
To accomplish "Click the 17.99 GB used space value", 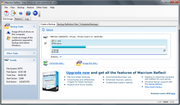I will [x=55, y=50].
